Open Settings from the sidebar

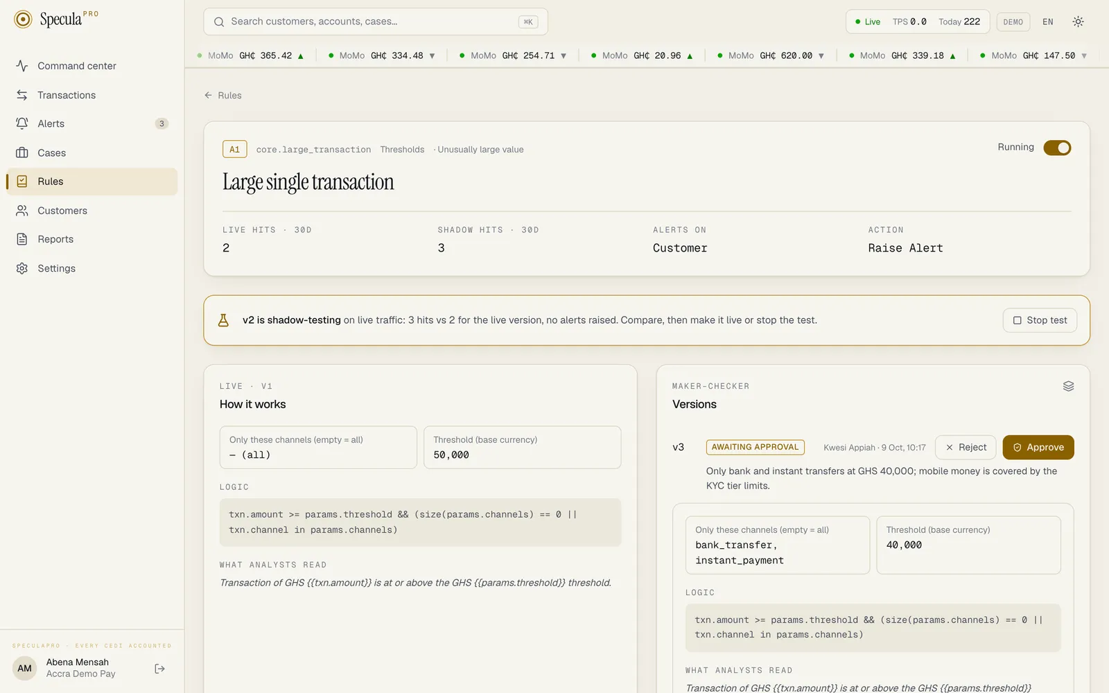[x=92, y=268]
